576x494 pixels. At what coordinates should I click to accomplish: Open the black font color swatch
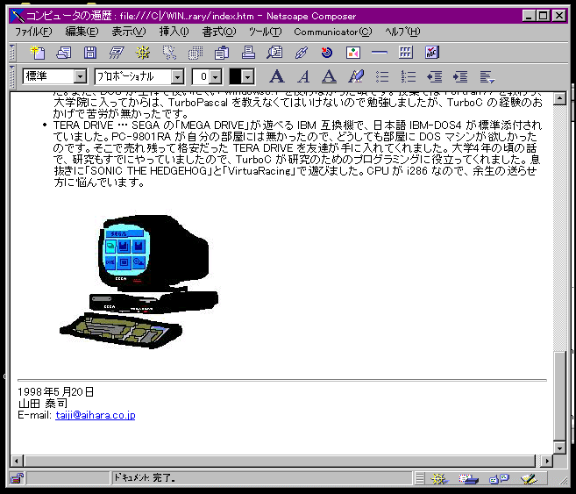tap(241, 77)
